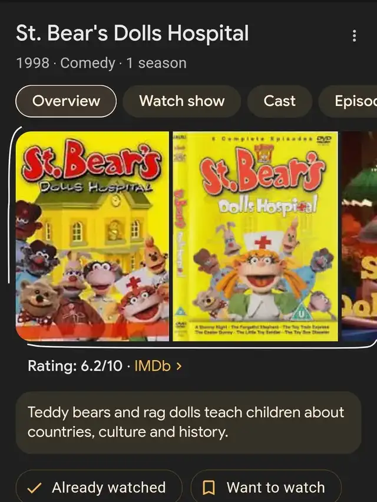377x502 pixels.
Task: Open the partially visible Episodes tab
Action: (348, 101)
